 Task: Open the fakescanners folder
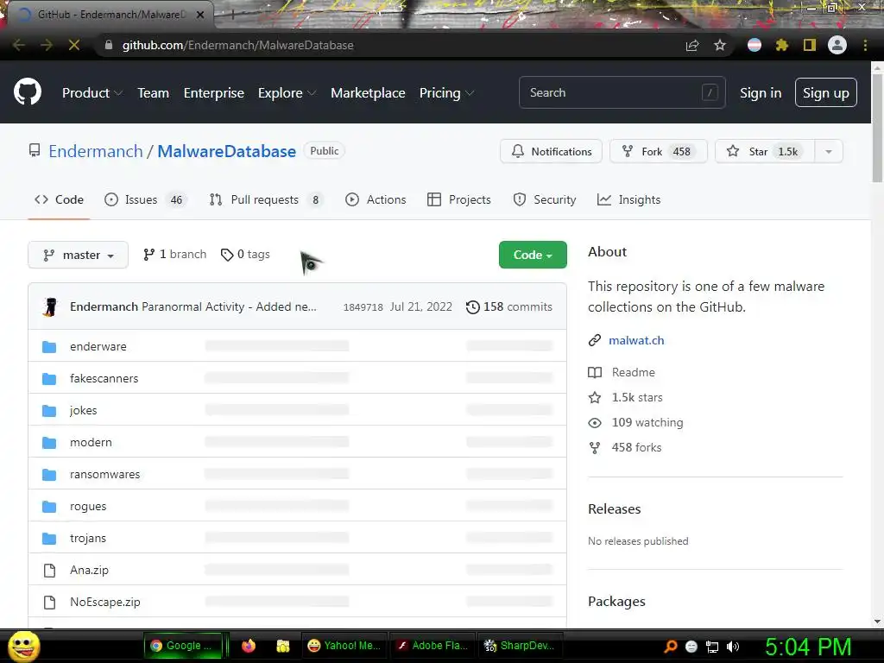point(104,378)
